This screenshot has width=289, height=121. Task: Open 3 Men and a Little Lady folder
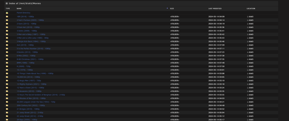click(33, 38)
